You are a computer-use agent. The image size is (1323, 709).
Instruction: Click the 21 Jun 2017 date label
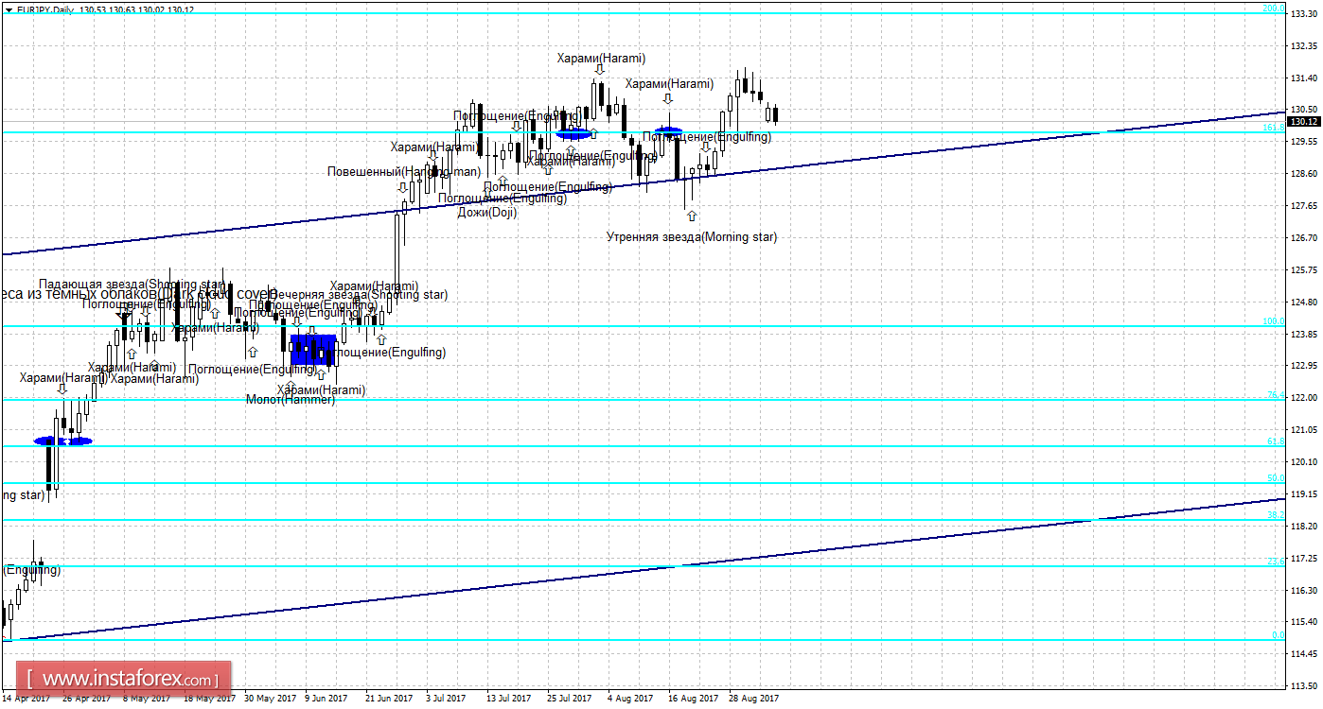click(390, 700)
